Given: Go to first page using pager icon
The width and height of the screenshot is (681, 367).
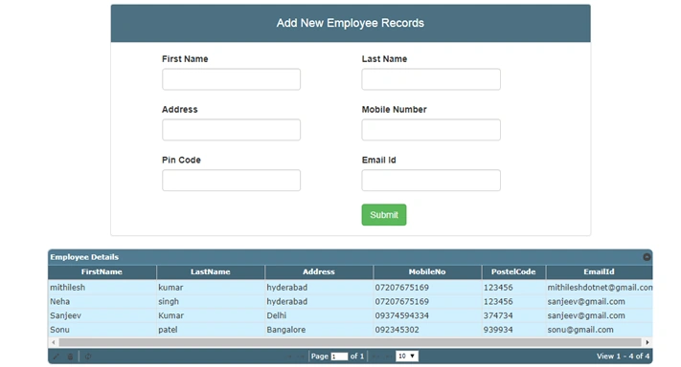Looking at the screenshot, I should tap(289, 356).
